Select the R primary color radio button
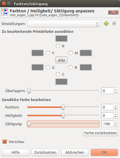This screenshot has height=158, width=120. point(58,46)
